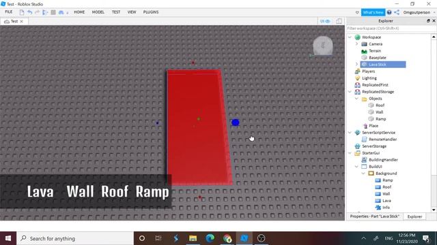
Task: Collapse the ReplicatedStorage node
Action: coord(350,91)
